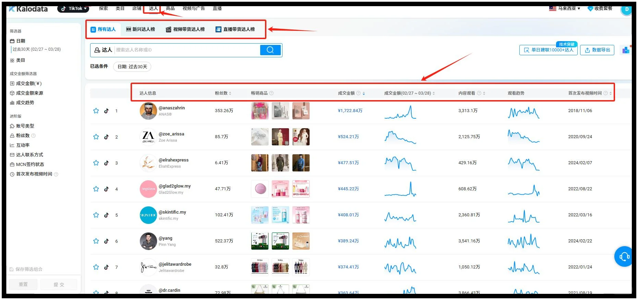Open first product thumbnail of @yang
The height and width of the screenshot is (300, 638).
pyautogui.click(x=260, y=241)
